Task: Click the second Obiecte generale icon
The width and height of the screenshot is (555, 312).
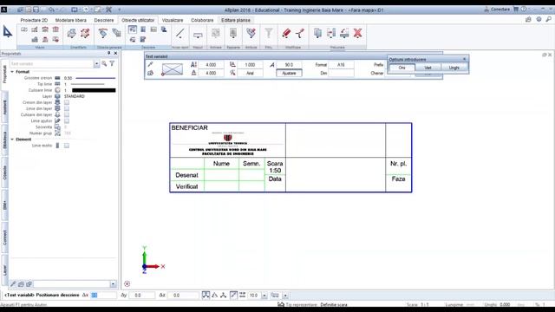Action: [116, 33]
